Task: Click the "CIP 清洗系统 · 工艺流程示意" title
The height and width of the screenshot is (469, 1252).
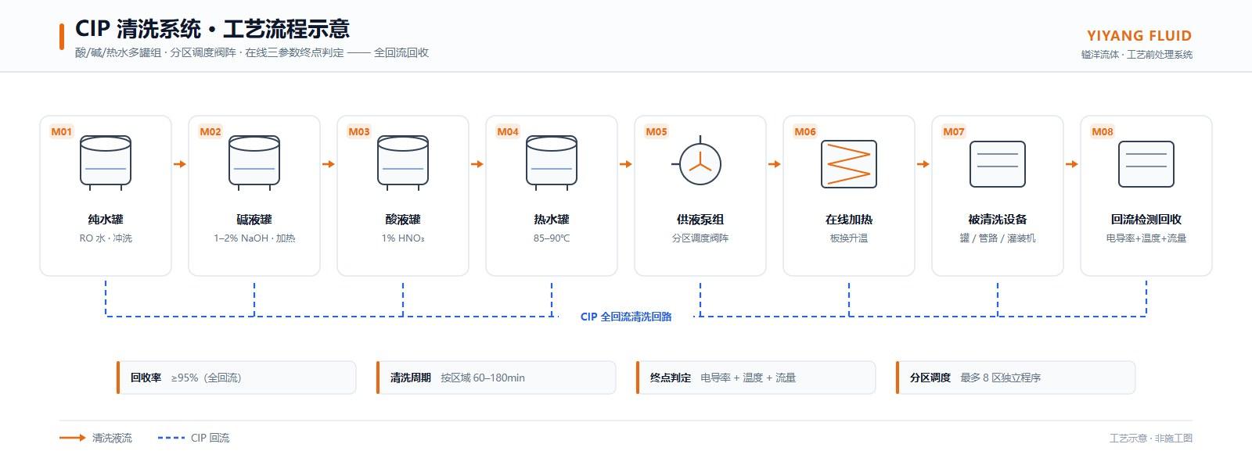Action: (x=212, y=29)
